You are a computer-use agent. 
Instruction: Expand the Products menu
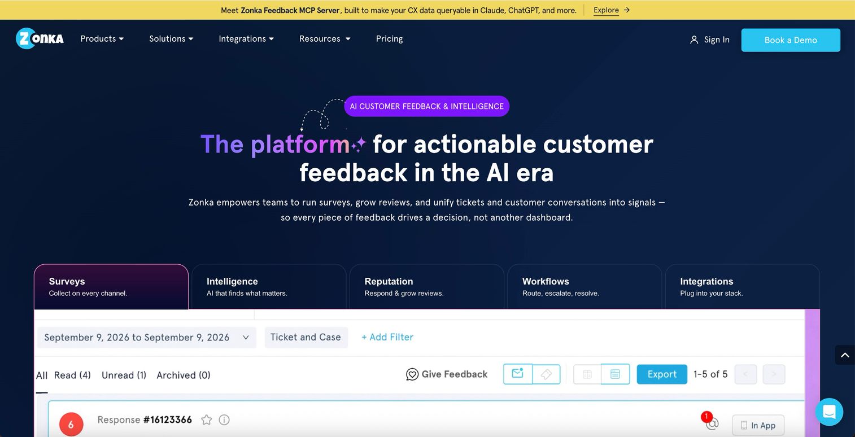click(x=102, y=38)
